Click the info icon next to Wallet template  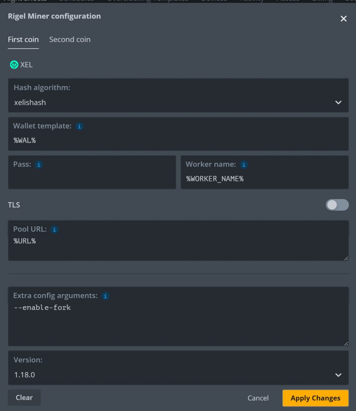[x=79, y=126]
